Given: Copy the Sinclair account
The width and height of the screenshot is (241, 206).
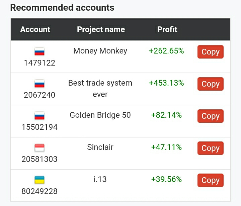Looking at the screenshot, I should (x=211, y=148).
